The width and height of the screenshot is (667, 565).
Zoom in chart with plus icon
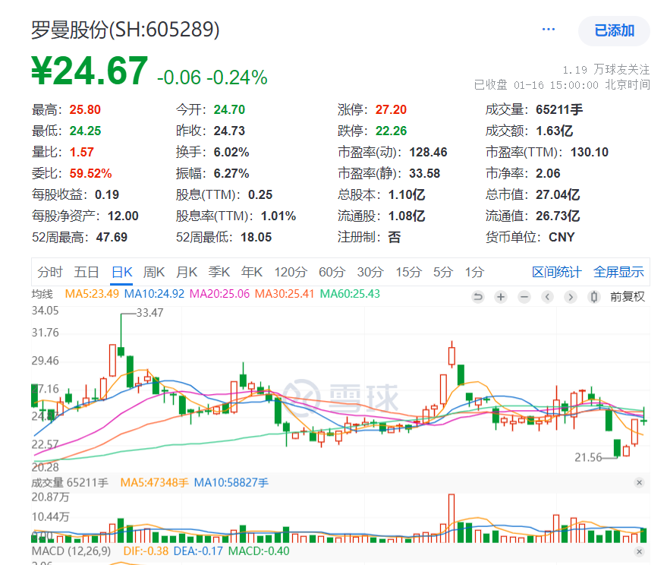point(501,297)
